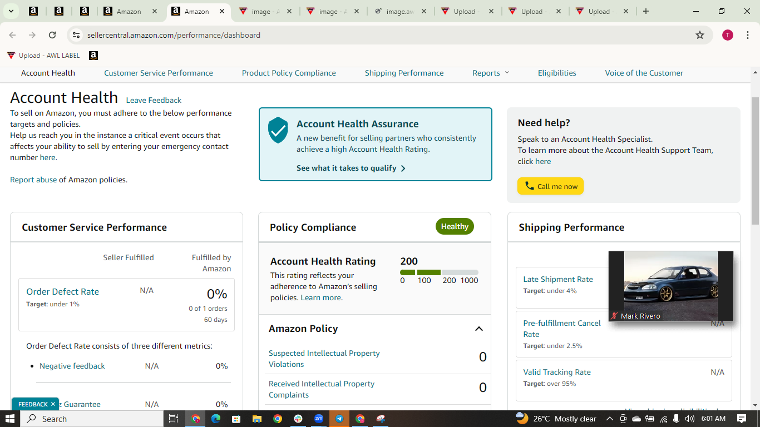Open the Pre-fulfillment Cancel Rate link
This screenshot has height=427, width=760.
point(562,329)
